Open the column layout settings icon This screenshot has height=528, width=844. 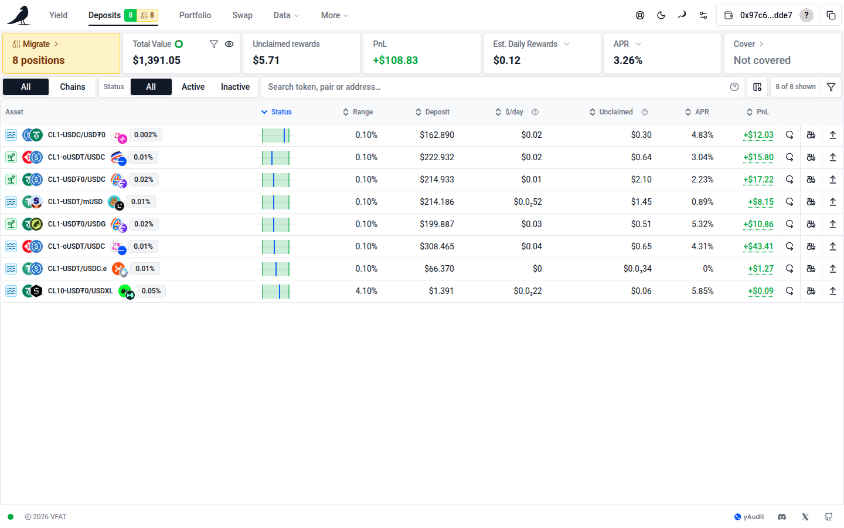pos(757,87)
